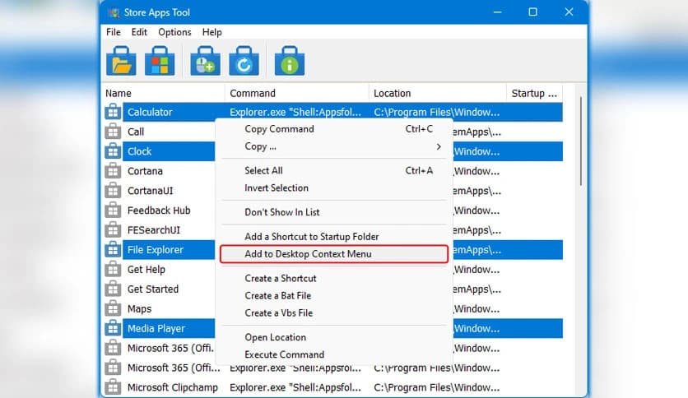The width and height of the screenshot is (688, 398).
Task: Click the Cortana row app icon
Action: [x=113, y=171]
